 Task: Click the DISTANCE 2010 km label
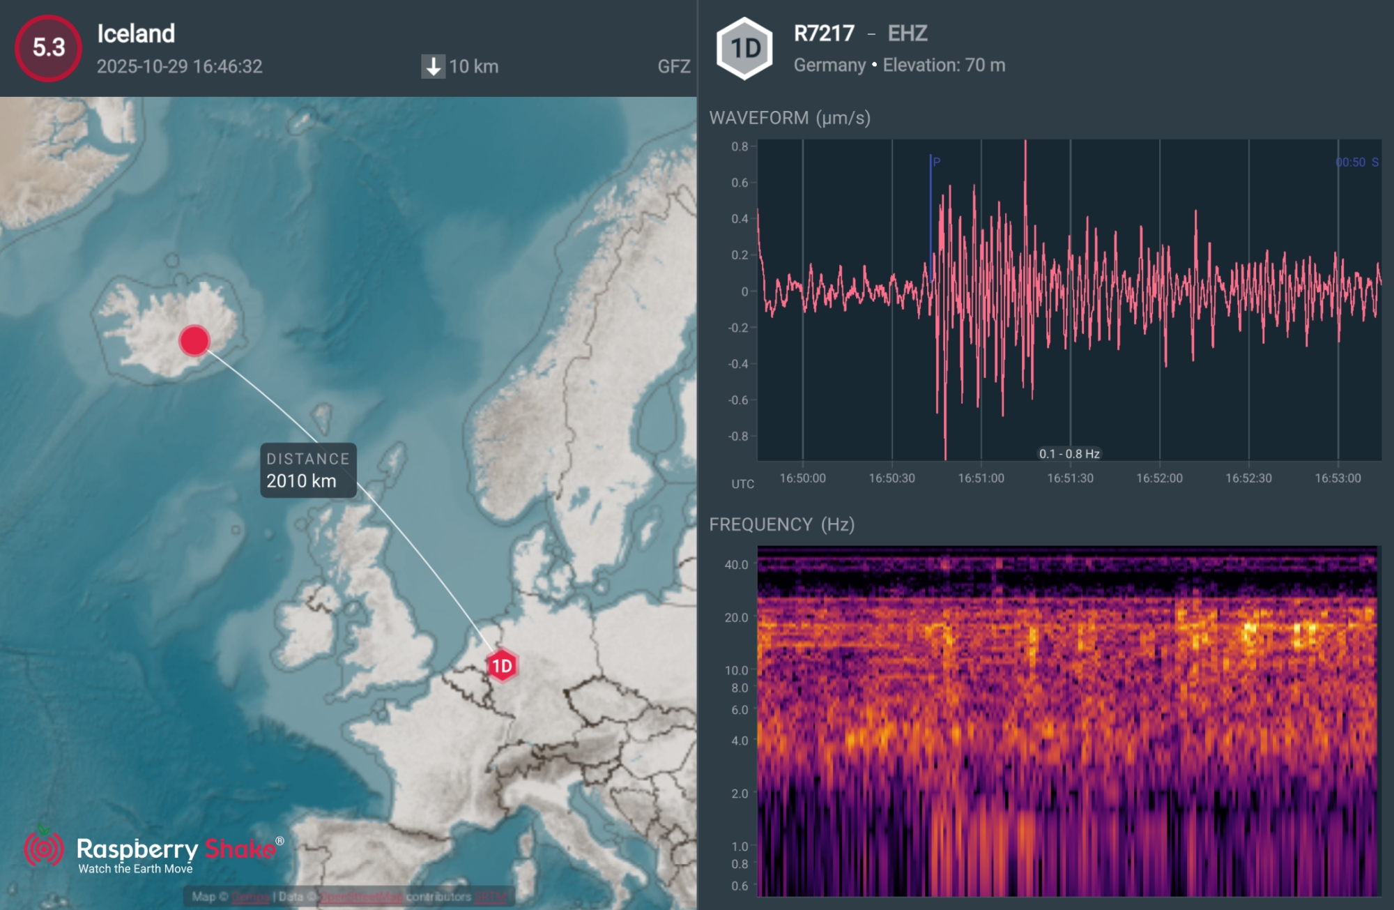pyautogui.click(x=308, y=471)
